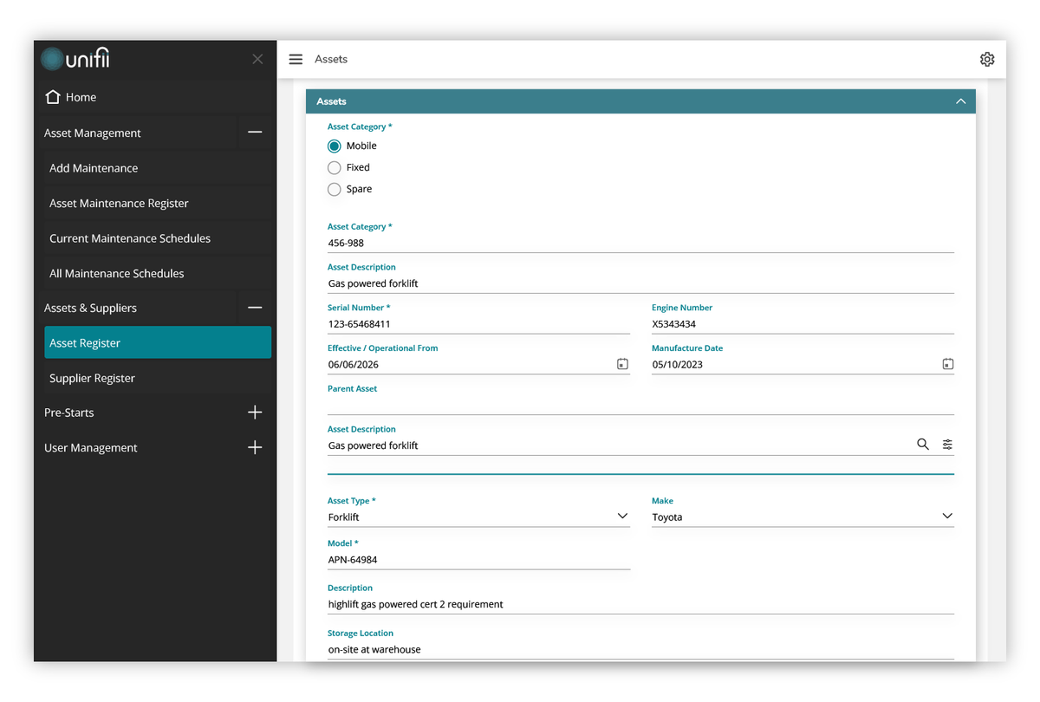Click the Engine Number field
Viewport: 1040px width, 702px height.
pos(803,324)
